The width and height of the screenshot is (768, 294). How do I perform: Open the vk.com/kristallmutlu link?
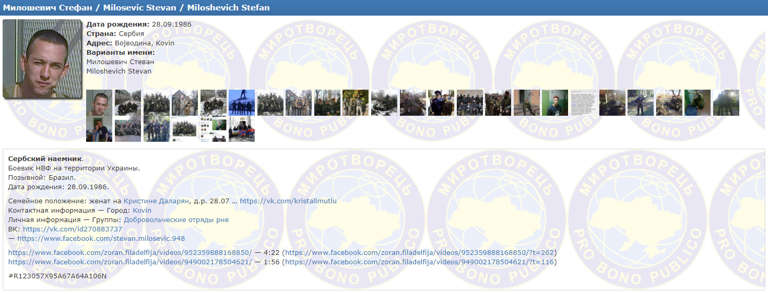click(x=288, y=201)
